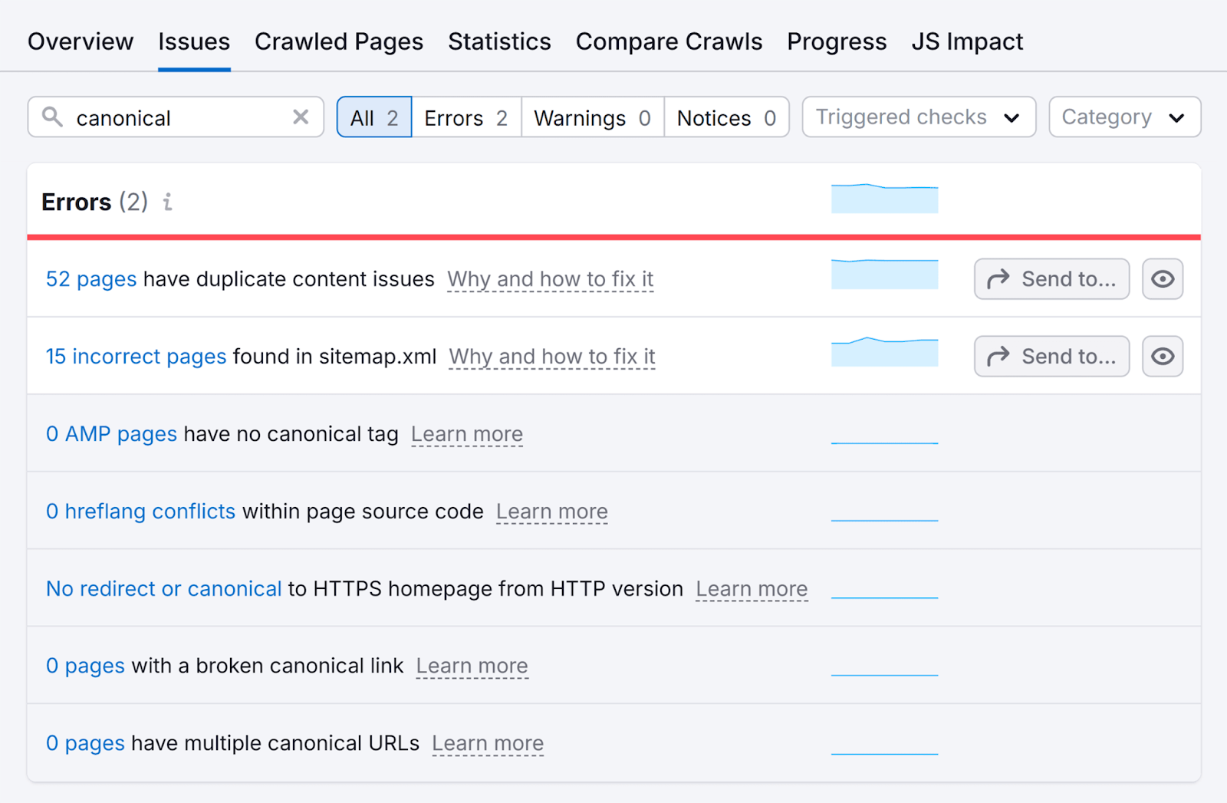Toggle the eye icon on the duplicate content row
This screenshot has width=1227, height=803.
(1162, 278)
